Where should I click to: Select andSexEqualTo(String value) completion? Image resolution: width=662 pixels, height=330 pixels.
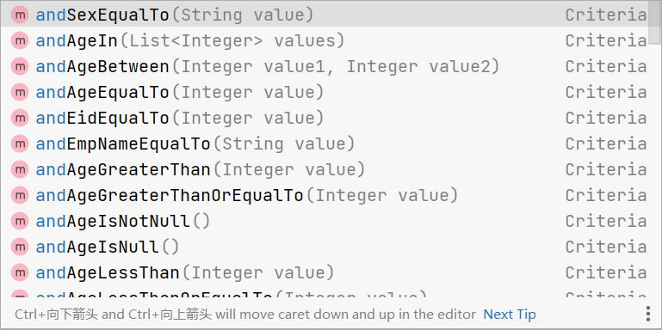[x=325, y=15]
